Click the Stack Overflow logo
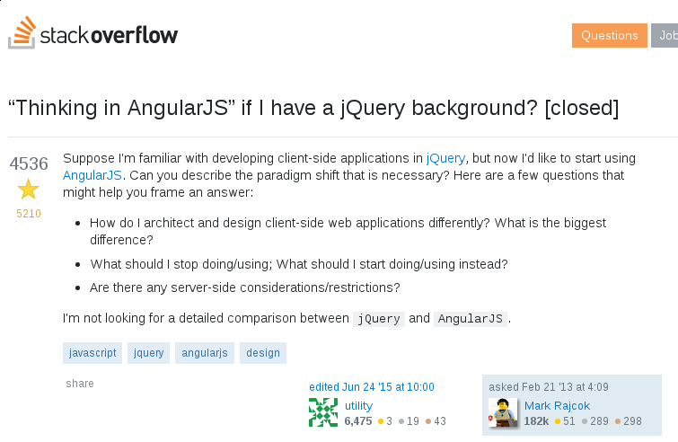678x442 pixels. click(93, 33)
